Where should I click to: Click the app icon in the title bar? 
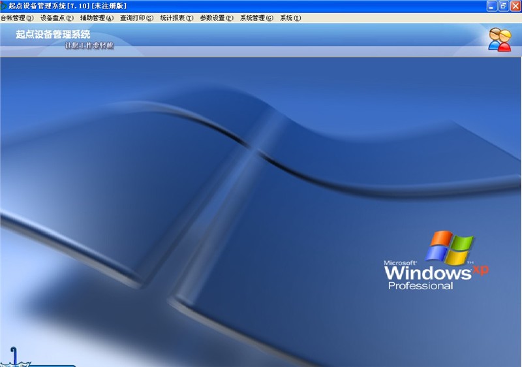(4, 6)
